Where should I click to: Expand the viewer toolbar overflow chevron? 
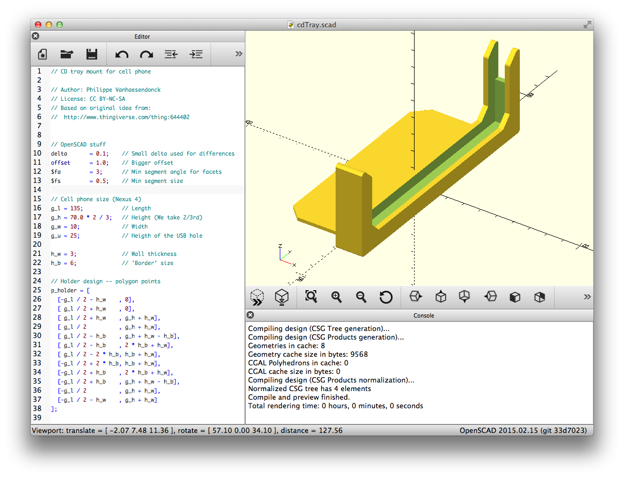(x=587, y=297)
